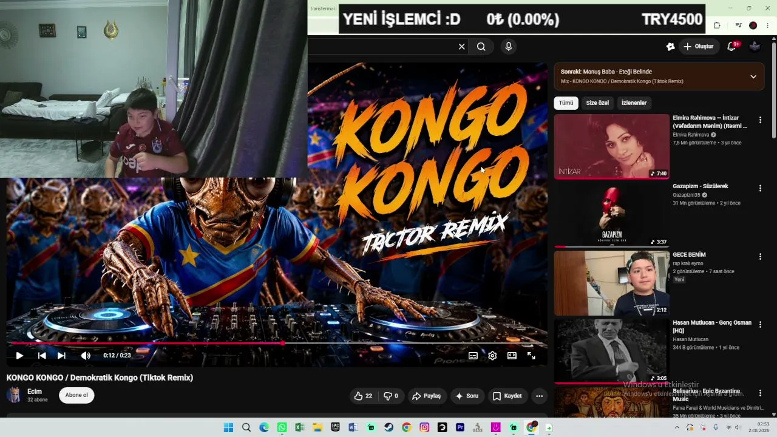This screenshot has height=437, width=777.
Task: Open options for the GECE BENİM video
Action: pos(760,257)
